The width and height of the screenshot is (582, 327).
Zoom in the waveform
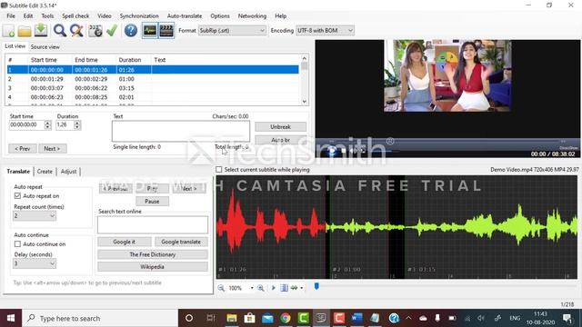261,288
